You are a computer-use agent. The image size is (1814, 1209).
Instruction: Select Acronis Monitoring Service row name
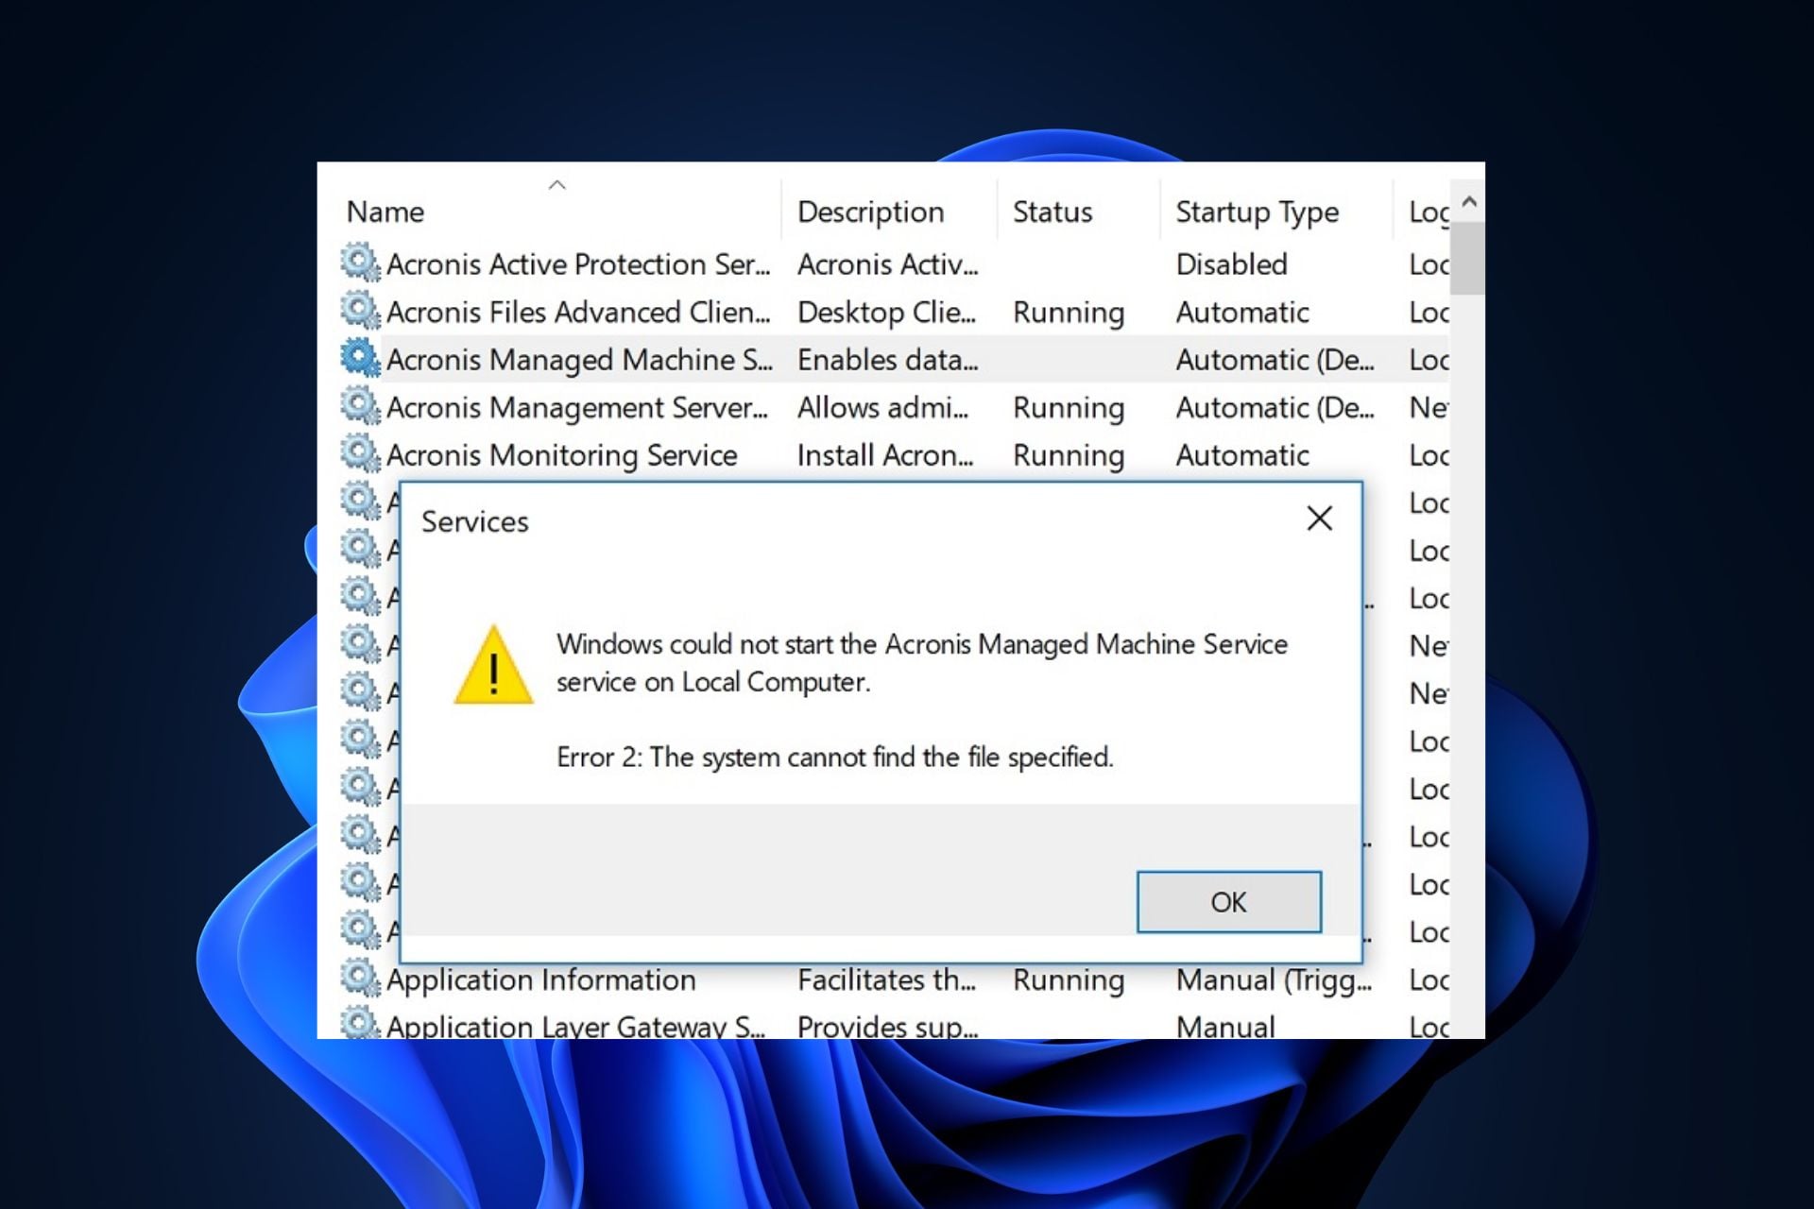561,455
